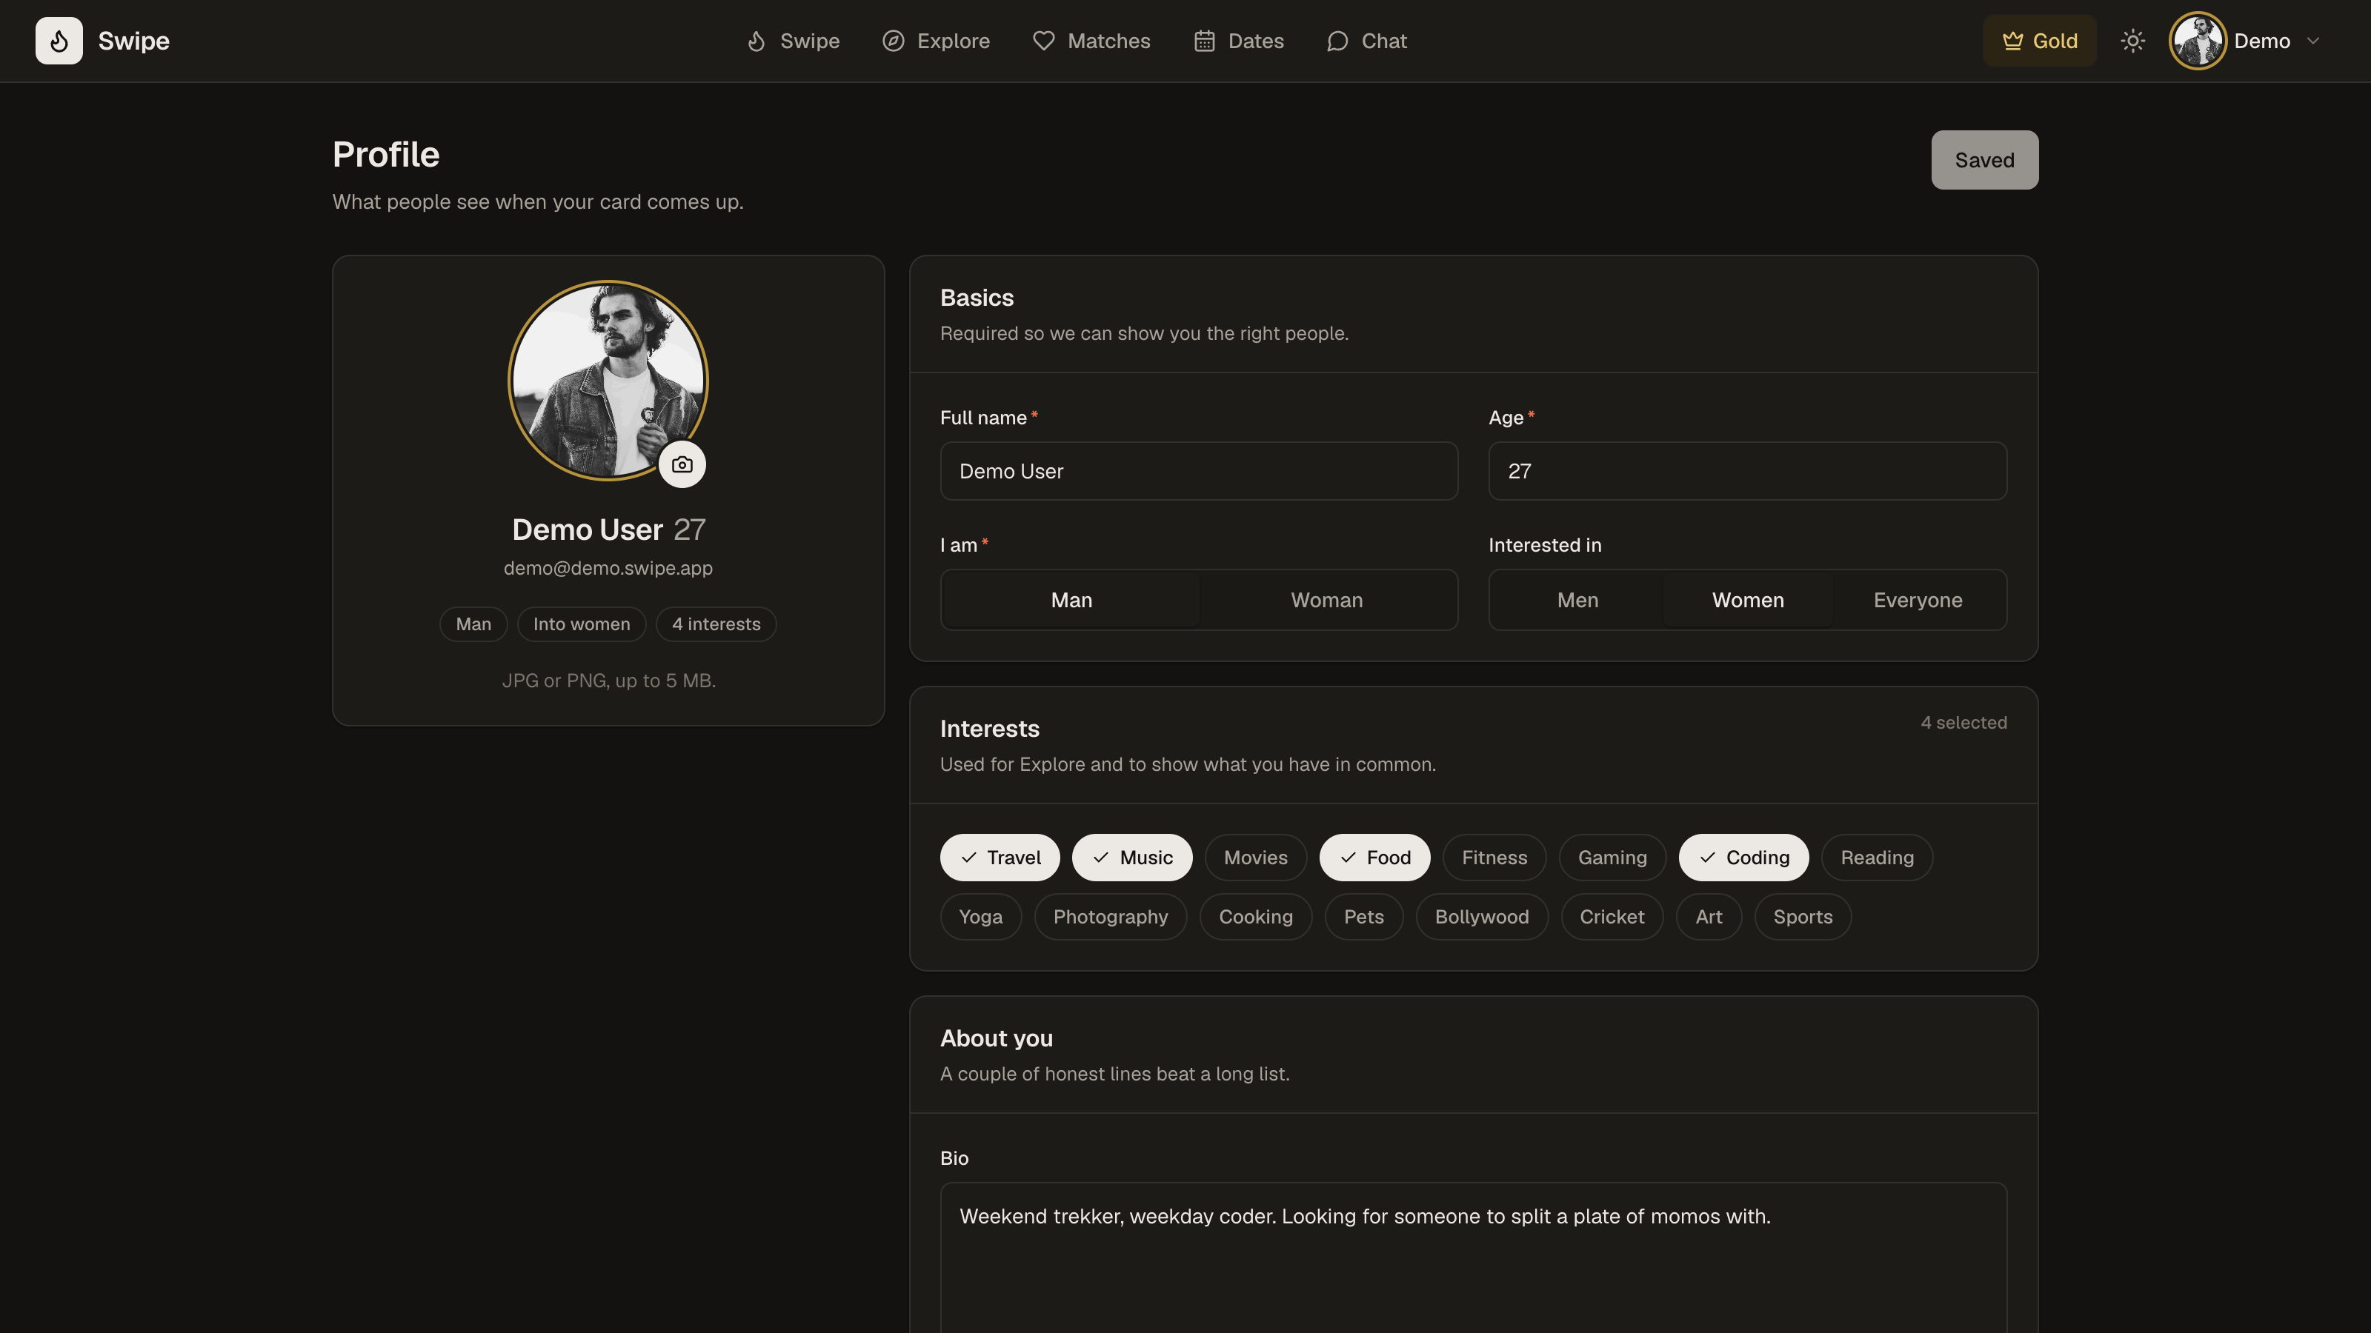Toggle the Gaming interest chip
The height and width of the screenshot is (1333, 2371).
[x=1612, y=858]
